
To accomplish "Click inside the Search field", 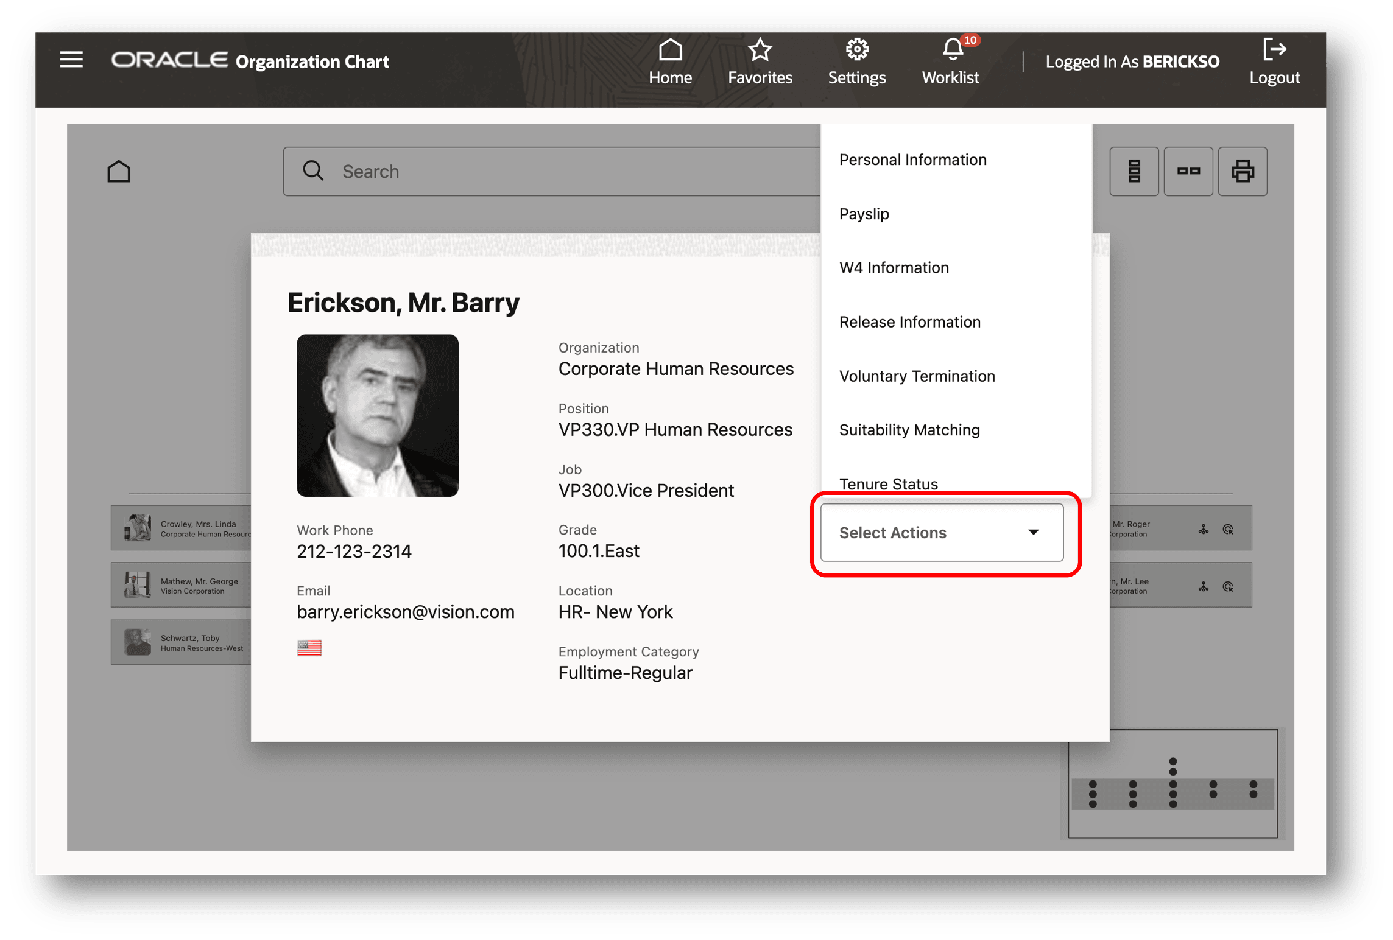I will 548,171.
